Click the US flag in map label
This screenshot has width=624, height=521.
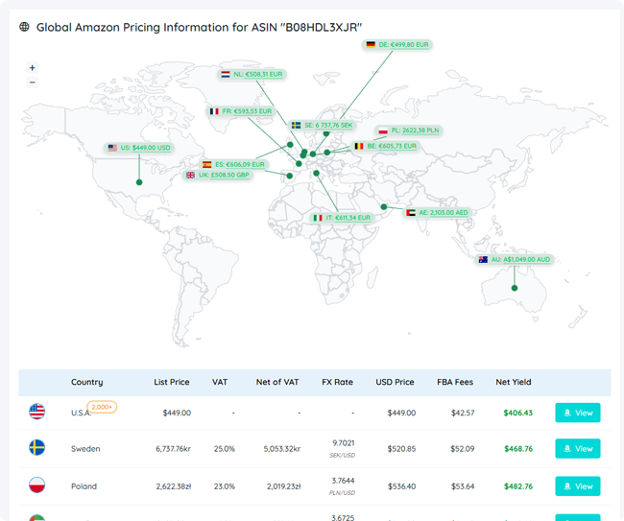pos(112,148)
